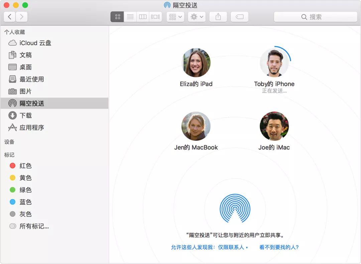
Task: Switch to gallery view in the toolbar
Action: (x=155, y=17)
